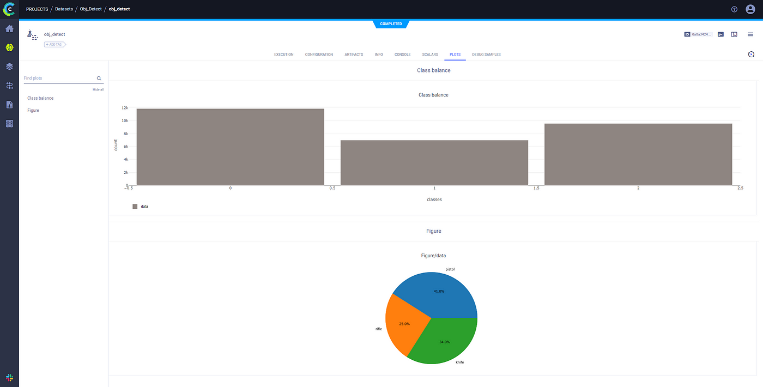The height and width of the screenshot is (387, 763).
Task: Click the ADD TAG button
Action: [55, 44]
